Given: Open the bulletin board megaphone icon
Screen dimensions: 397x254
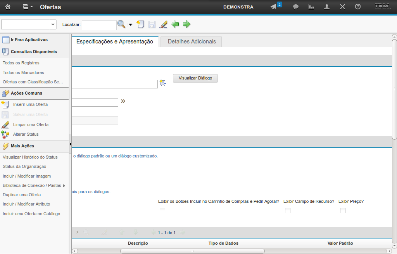Looking at the screenshot, I should pyautogui.click(x=274, y=7).
